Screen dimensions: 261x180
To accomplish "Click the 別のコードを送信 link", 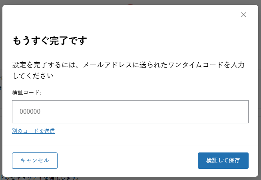I will tap(33, 131).
